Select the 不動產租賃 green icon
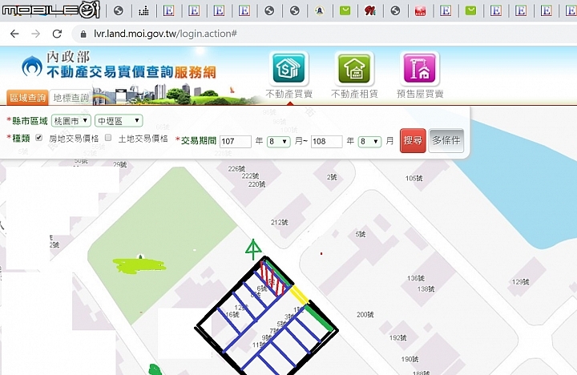The height and width of the screenshot is (375, 577). tap(354, 68)
